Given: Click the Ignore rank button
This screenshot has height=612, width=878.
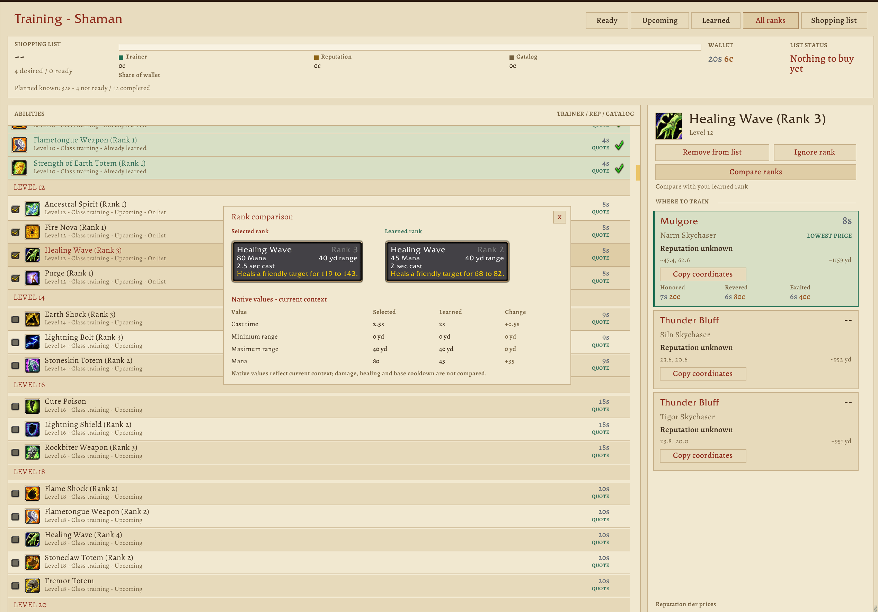Looking at the screenshot, I should [815, 152].
